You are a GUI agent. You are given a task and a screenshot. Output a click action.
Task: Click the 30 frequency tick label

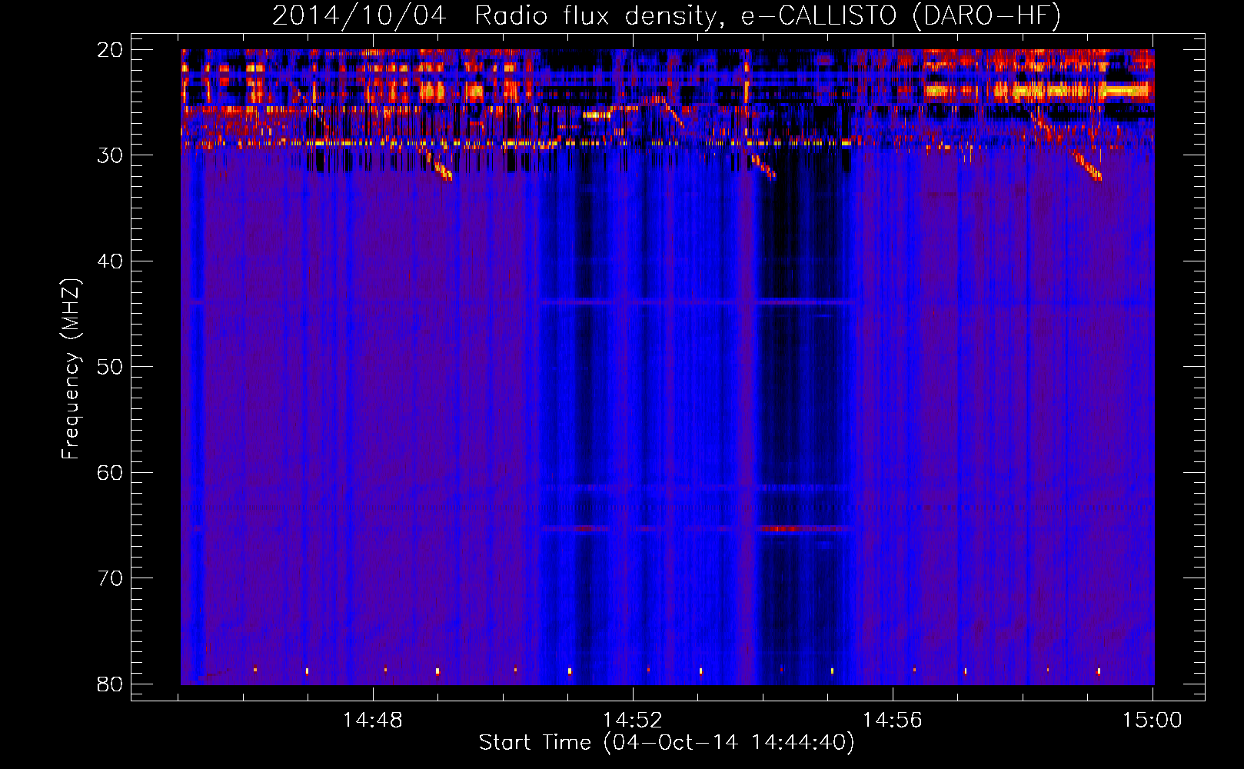pos(110,155)
